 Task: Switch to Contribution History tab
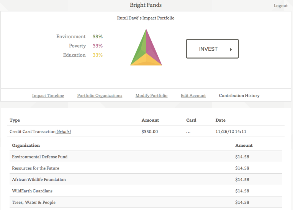pos(239,96)
